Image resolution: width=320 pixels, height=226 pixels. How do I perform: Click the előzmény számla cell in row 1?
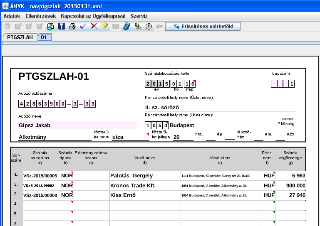tap(92, 176)
